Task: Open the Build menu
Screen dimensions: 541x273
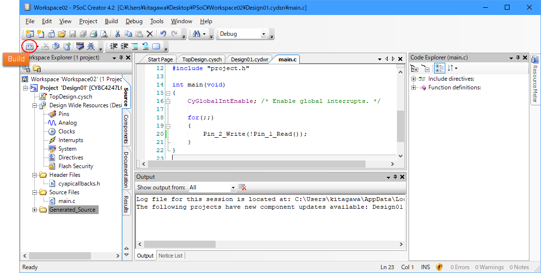Action: point(111,21)
